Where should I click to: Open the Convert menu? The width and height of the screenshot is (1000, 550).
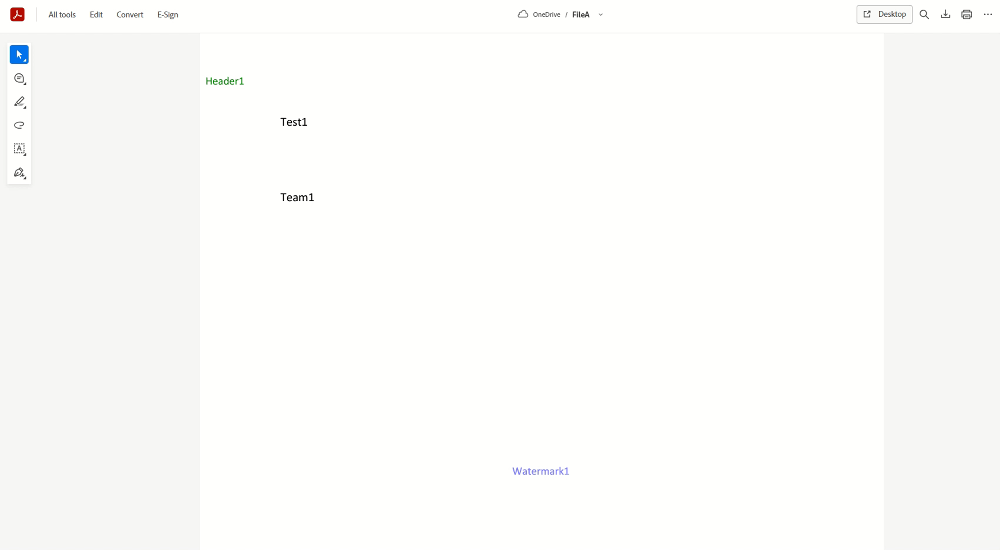point(130,15)
